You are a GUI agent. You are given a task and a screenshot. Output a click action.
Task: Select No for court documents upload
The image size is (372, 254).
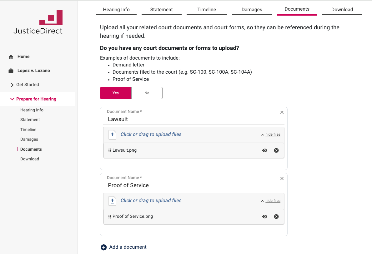(147, 93)
